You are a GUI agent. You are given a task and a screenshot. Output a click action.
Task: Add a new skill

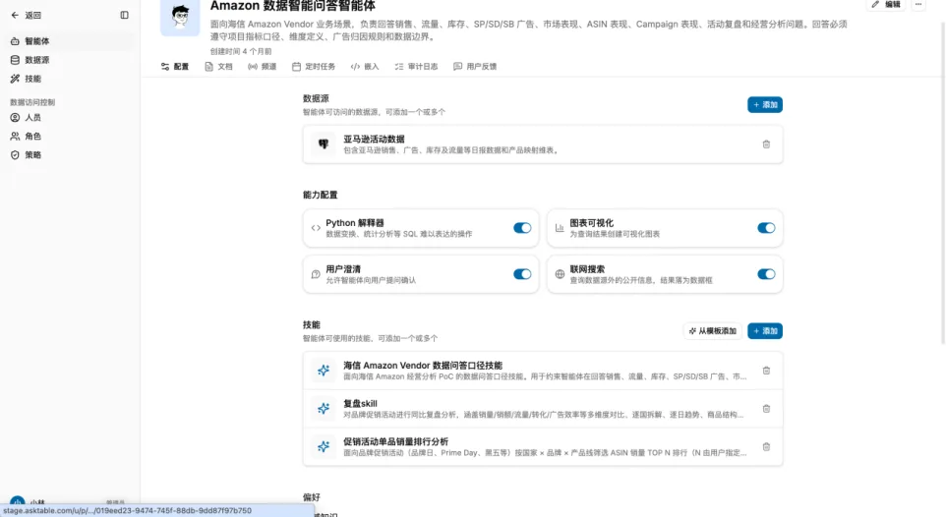[765, 331]
